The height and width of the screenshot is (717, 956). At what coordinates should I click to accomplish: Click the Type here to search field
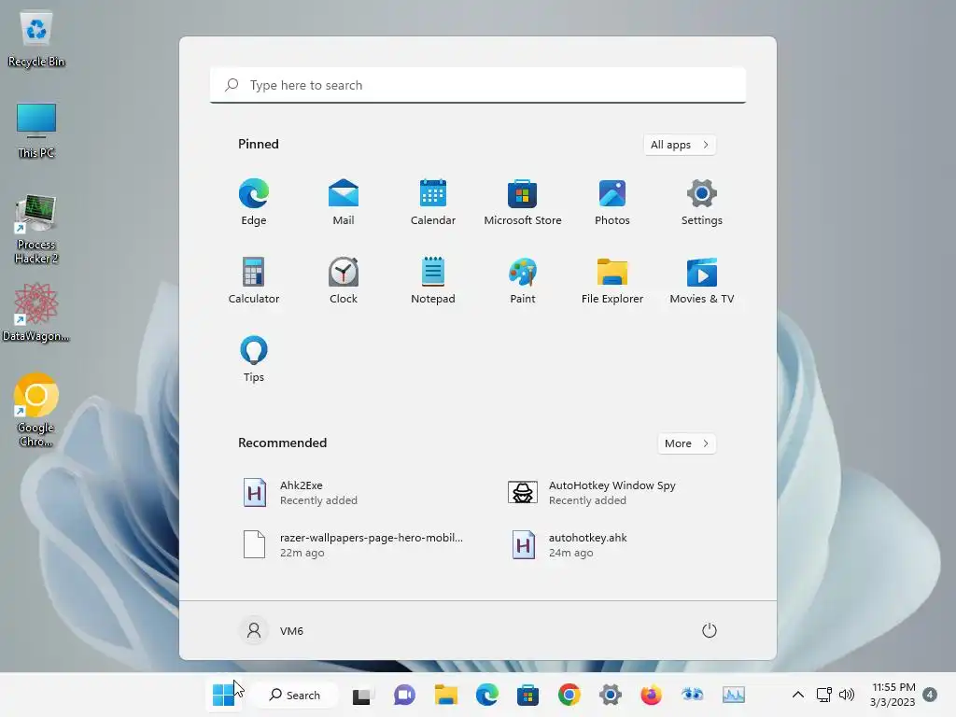pos(478,85)
